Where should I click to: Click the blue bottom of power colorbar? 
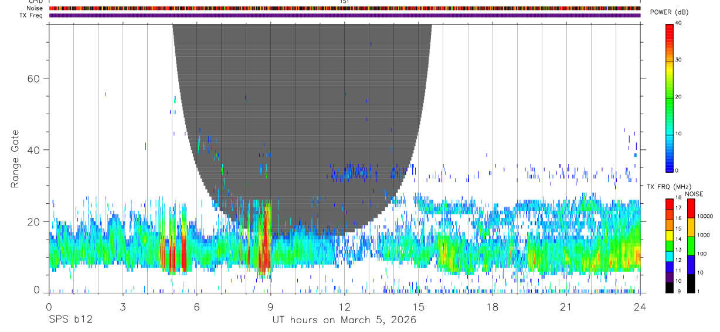pos(670,165)
